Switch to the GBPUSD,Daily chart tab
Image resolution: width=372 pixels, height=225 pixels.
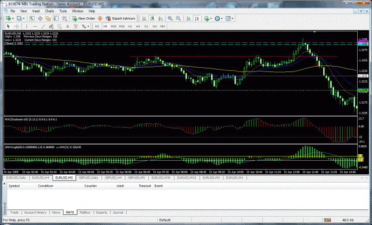tap(89, 178)
